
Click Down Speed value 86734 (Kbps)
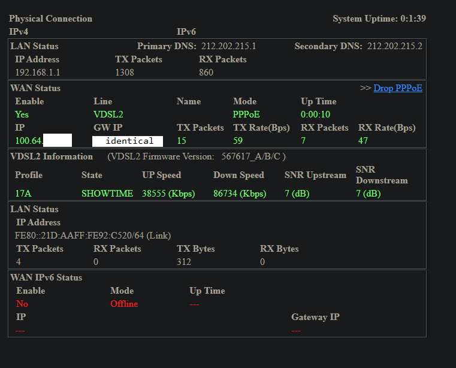(240, 193)
